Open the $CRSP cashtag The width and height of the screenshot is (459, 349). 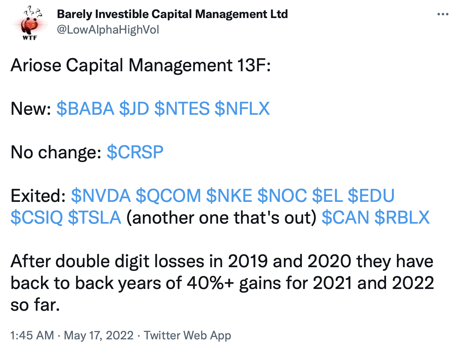(135, 152)
